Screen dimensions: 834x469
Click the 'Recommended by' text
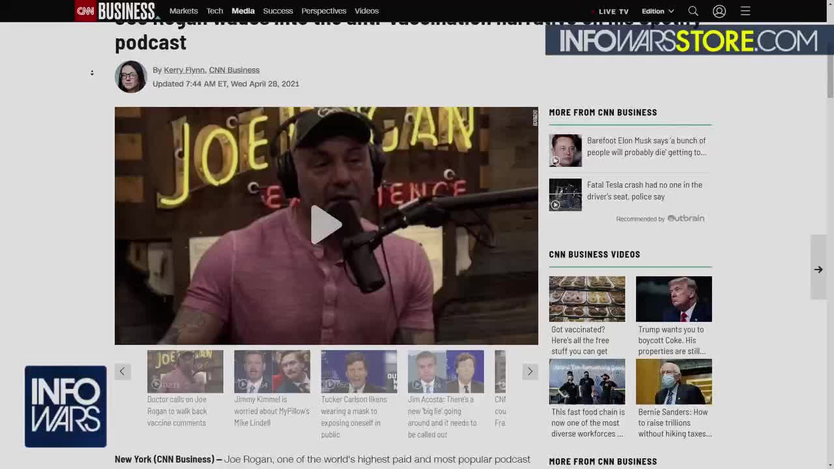point(640,219)
